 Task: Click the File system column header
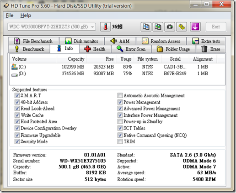[148, 59]
